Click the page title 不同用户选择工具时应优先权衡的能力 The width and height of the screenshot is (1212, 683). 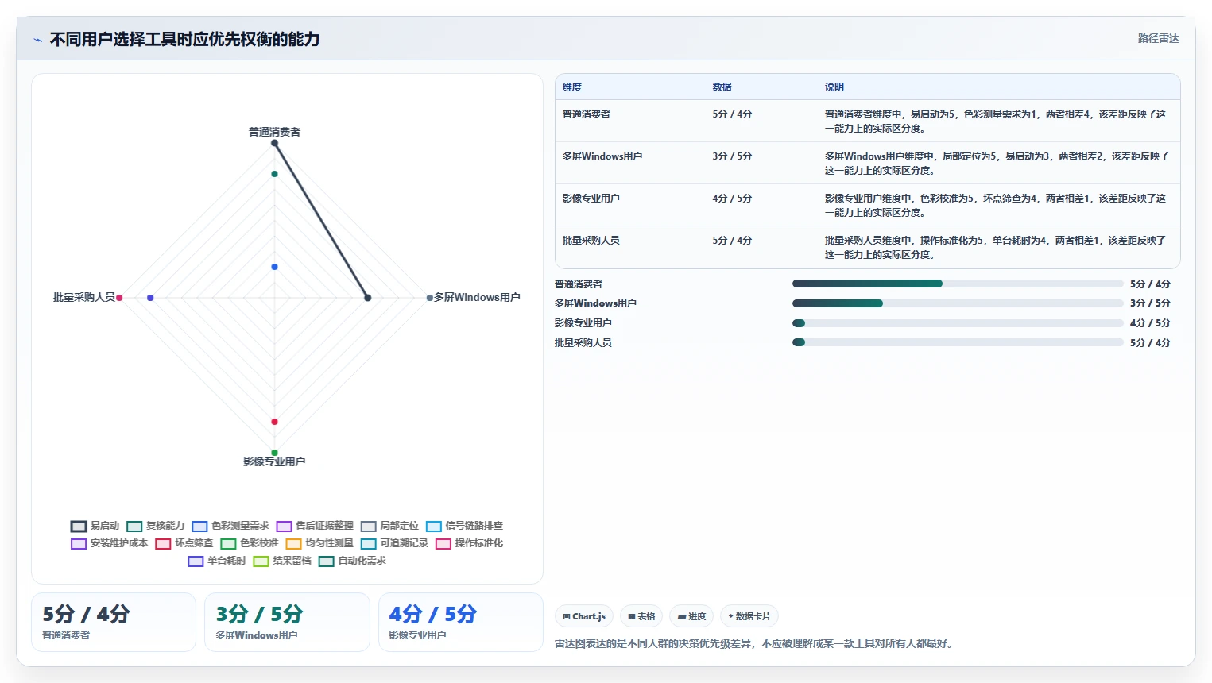(184, 40)
